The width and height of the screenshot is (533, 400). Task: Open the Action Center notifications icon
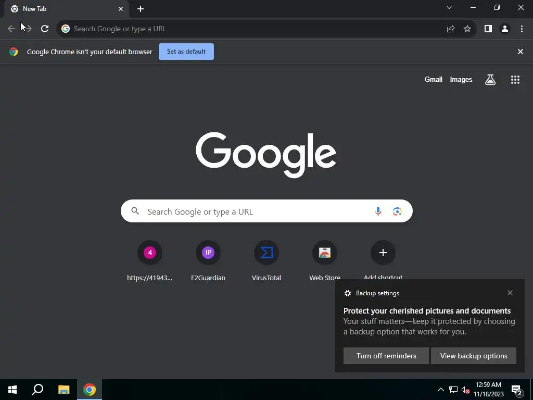point(517,390)
